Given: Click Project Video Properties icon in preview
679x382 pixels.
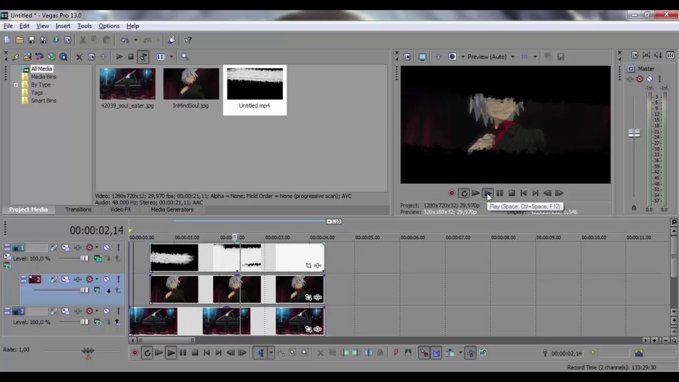Looking at the screenshot, I should click(x=407, y=57).
